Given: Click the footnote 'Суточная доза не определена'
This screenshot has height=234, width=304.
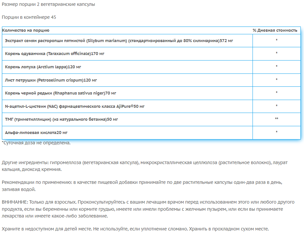Looking at the screenshot, I should (36, 143).
